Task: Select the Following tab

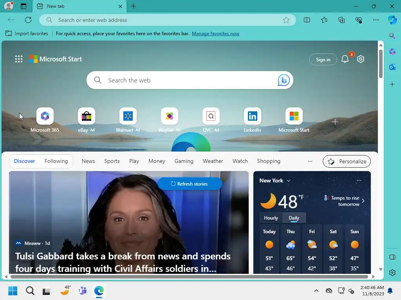Action: pyautogui.click(x=56, y=161)
